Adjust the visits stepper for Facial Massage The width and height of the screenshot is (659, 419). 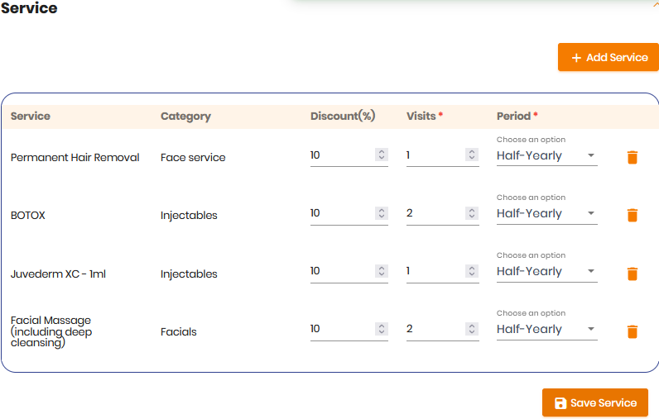[x=472, y=329]
